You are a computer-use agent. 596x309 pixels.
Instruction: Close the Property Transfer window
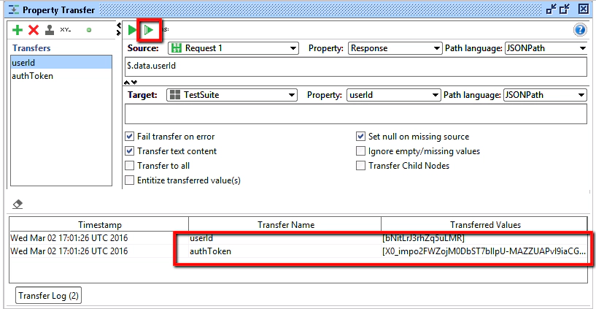[x=584, y=9]
